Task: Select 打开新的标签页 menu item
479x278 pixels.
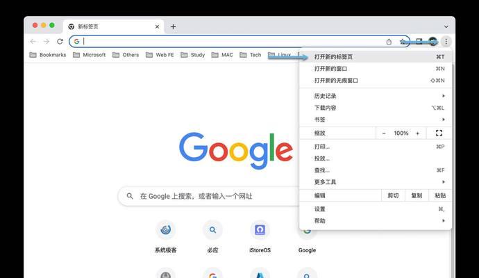Action: 376,57
